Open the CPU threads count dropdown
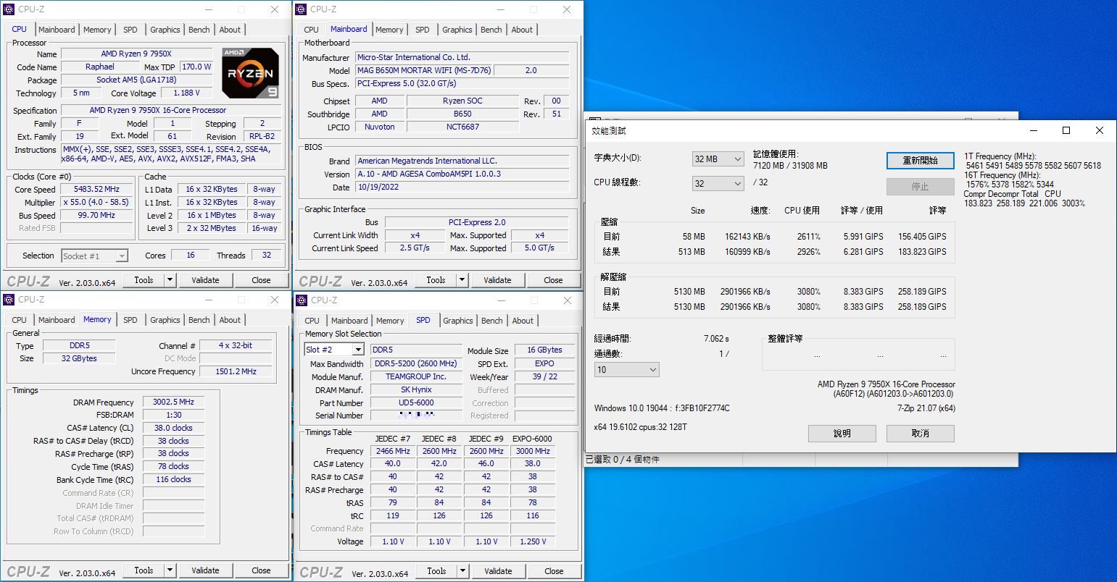This screenshot has width=1117, height=582. 718,184
